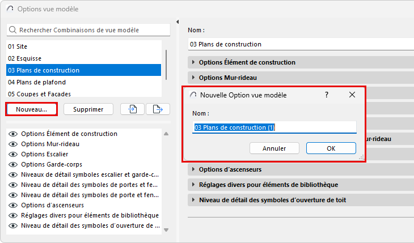Click the eye icon for Options d'ascenseurs
The image size is (414, 243).
tap(13, 205)
